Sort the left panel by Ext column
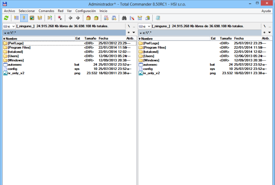This screenshot has height=185, width=275. (79, 38)
